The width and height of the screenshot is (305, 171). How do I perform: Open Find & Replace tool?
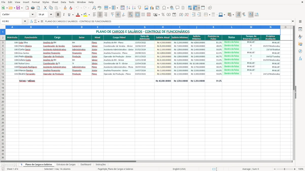94,8
